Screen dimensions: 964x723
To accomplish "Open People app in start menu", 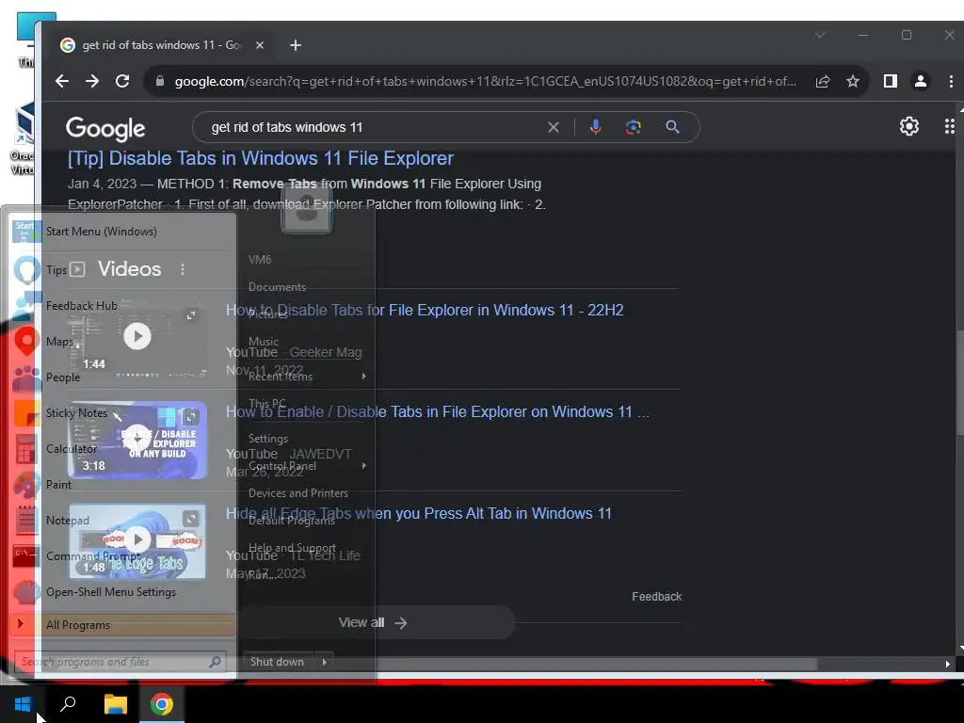I will click(123, 377).
